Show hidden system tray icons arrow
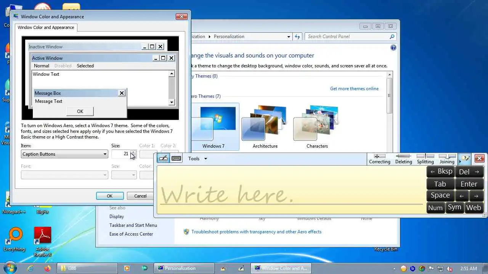The height and width of the screenshot is (274, 488). tap(395, 268)
